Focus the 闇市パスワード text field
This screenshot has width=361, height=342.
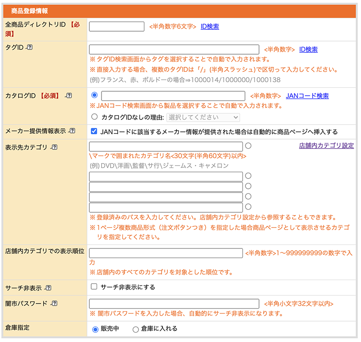(x=174, y=304)
